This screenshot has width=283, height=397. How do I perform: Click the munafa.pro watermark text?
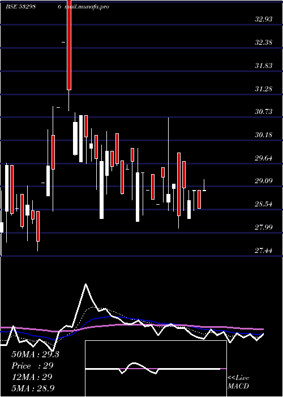pos(87,7)
